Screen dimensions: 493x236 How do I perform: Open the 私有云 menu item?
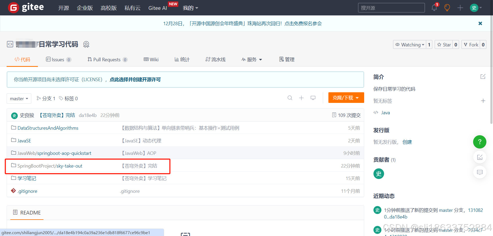click(133, 8)
